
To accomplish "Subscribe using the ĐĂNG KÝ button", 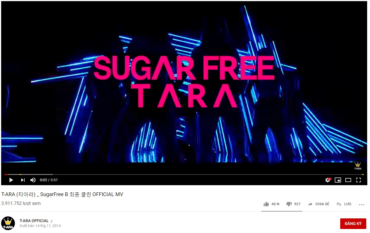I will click(x=353, y=224).
